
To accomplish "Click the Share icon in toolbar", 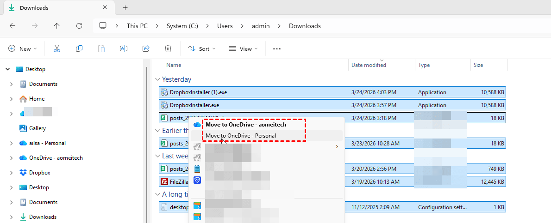I will (x=146, y=49).
